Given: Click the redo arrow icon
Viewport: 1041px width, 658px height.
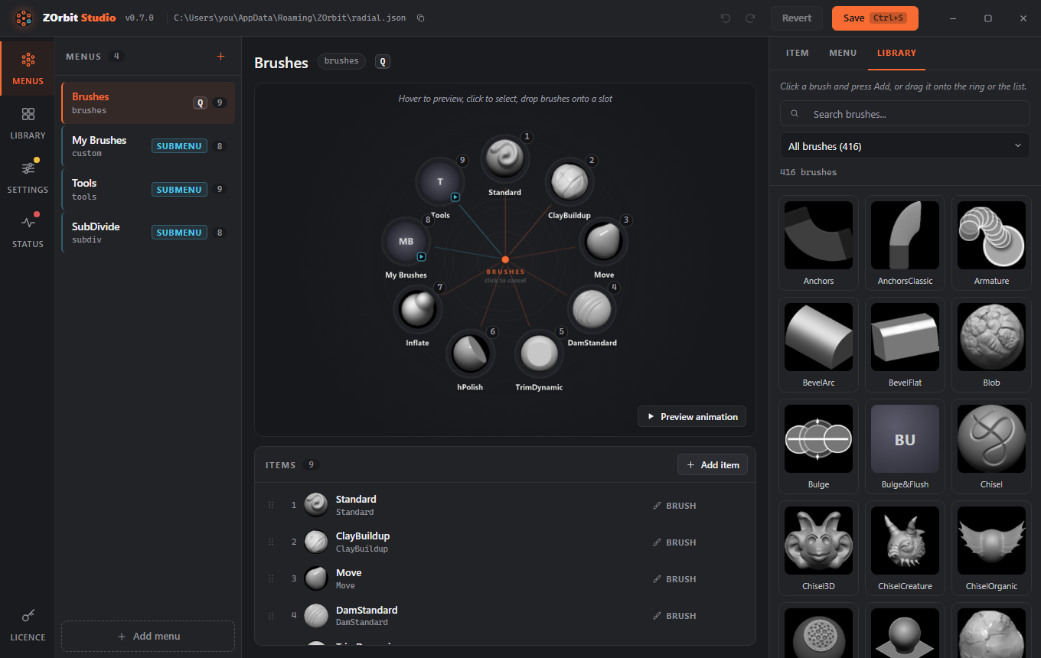Looking at the screenshot, I should (750, 18).
